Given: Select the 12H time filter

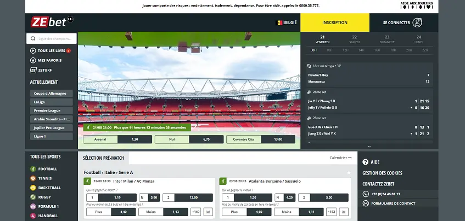Looking at the screenshot, I should pos(345,50).
